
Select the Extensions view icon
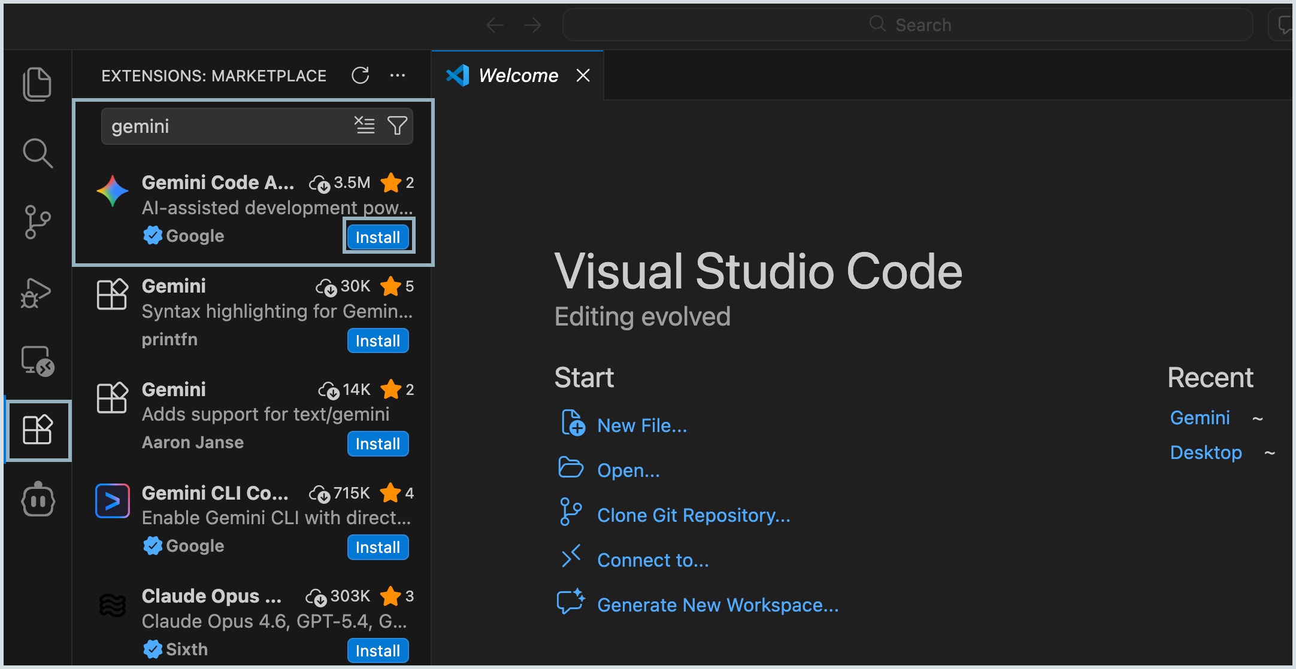point(37,430)
